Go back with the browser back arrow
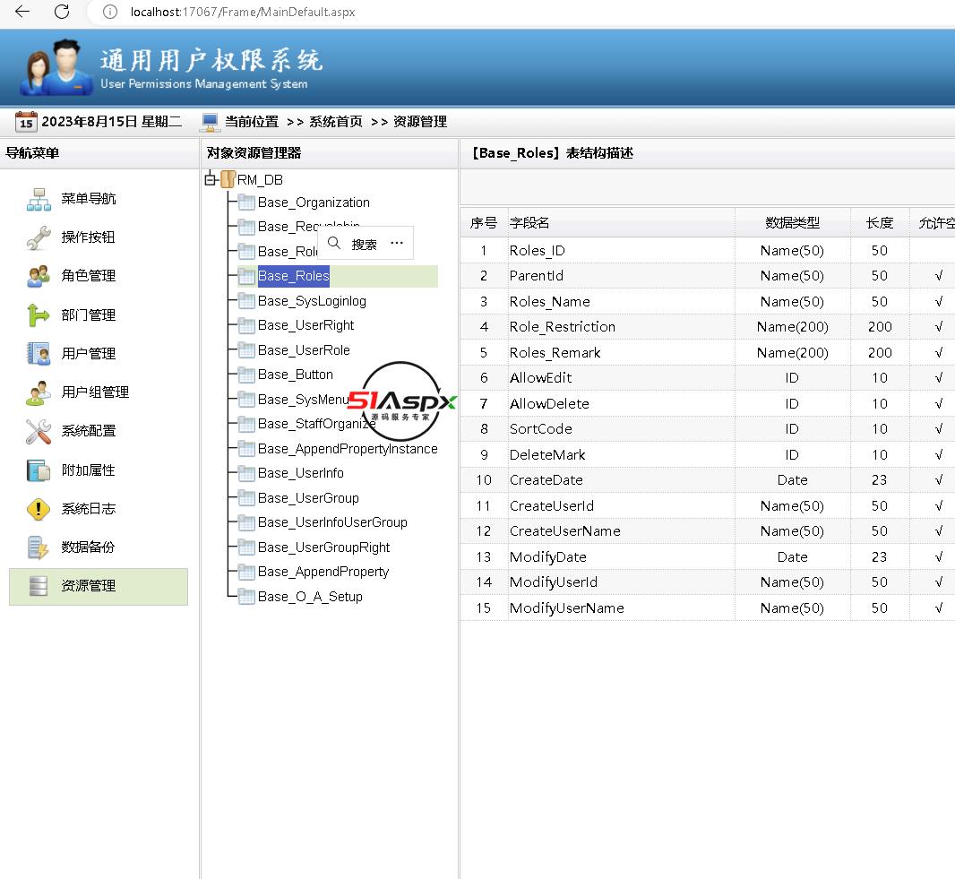The image size is (955, 879). 22,12
